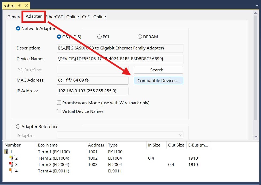The width and height of the screenshot is (261, 185).
Task: Select the PCI radio option
Action: click(99, 37)
